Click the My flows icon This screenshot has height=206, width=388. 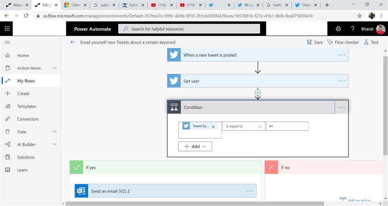click(x=8, y=81)
